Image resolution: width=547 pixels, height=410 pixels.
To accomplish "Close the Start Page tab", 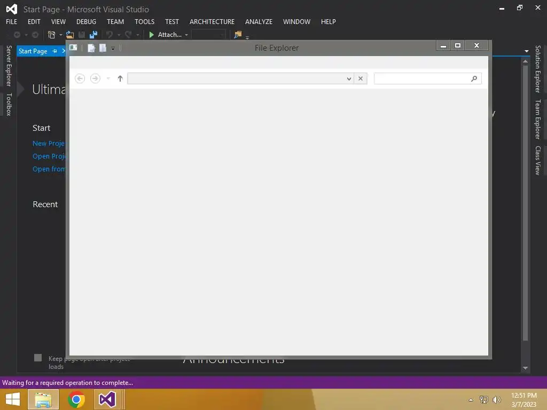I will (x=64, y=51).
